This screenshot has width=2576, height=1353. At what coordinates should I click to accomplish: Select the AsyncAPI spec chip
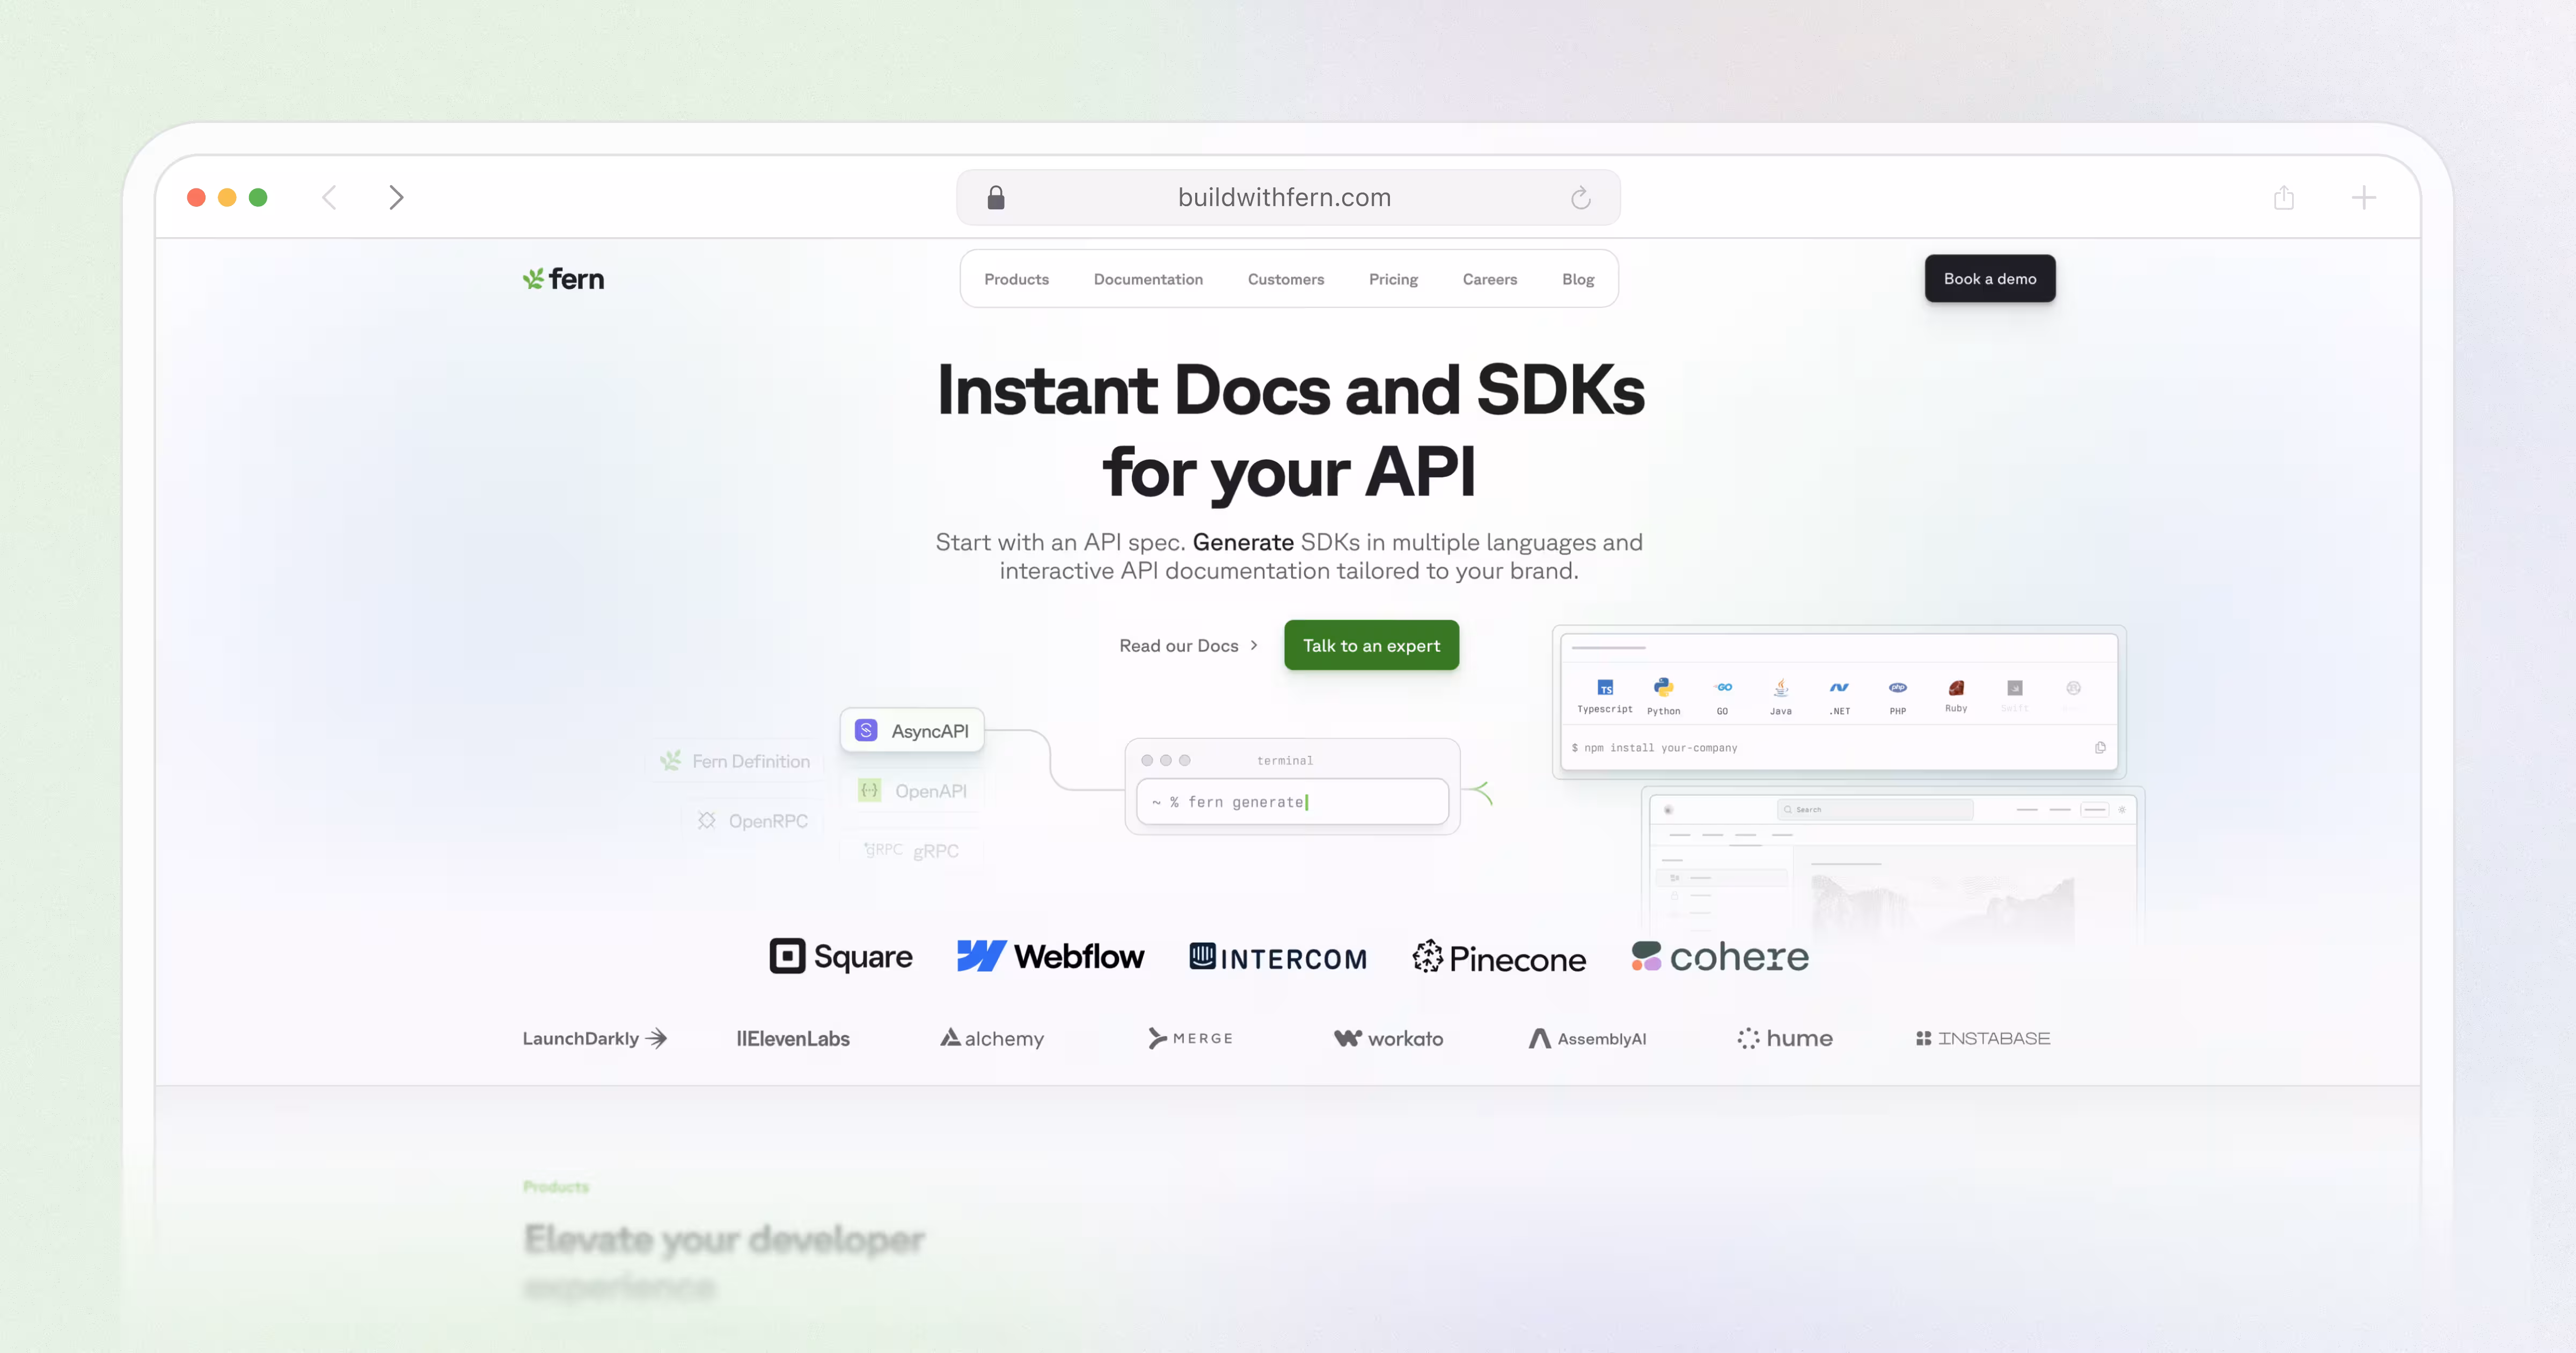[x=912, y=731]
